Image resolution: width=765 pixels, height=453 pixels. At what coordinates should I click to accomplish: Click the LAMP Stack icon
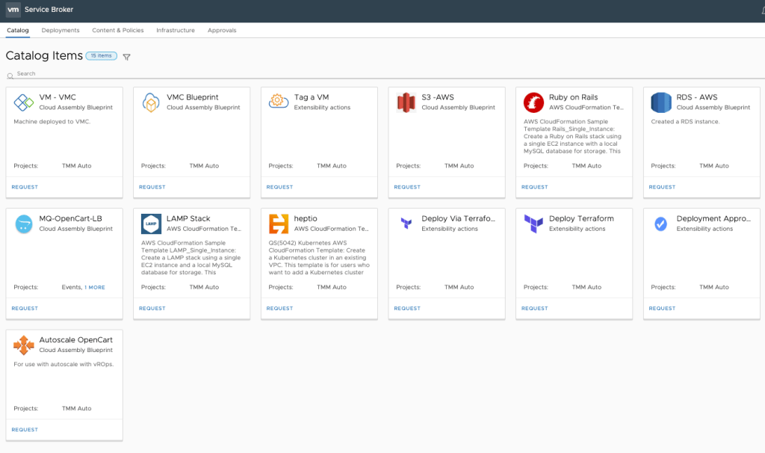(x=151, y=224)
